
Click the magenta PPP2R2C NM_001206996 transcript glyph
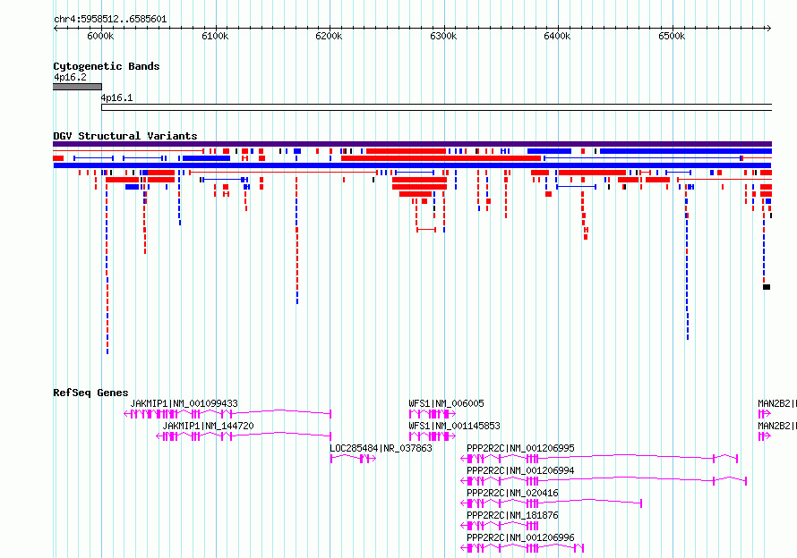click(x=522, y=548)
